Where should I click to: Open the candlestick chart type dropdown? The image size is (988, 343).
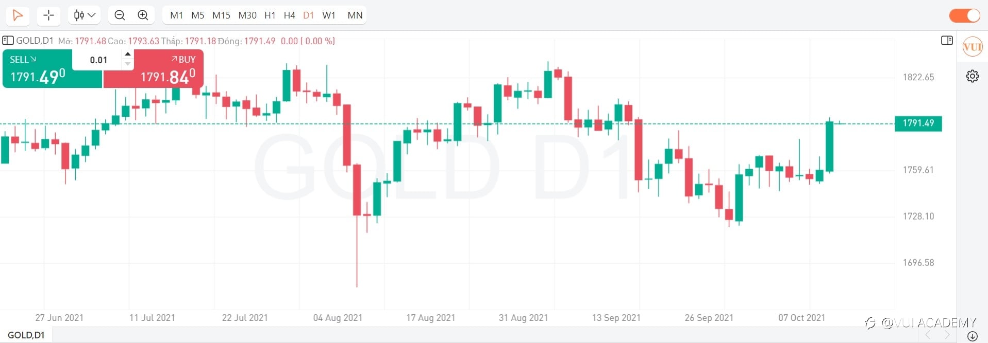point(85,15)
